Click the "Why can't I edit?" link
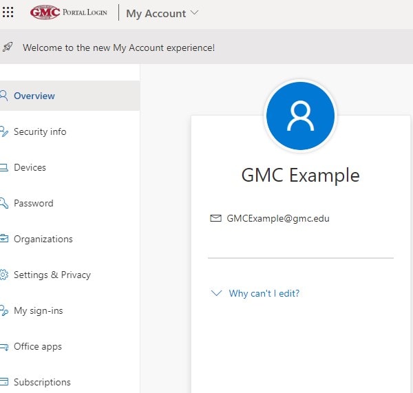Screen dimensions: 413x393 (264, 293)
